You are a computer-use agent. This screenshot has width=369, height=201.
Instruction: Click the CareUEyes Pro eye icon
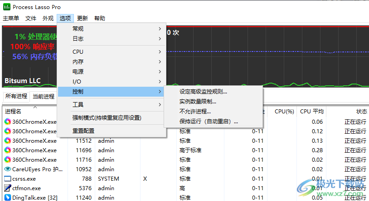[8, 169]
